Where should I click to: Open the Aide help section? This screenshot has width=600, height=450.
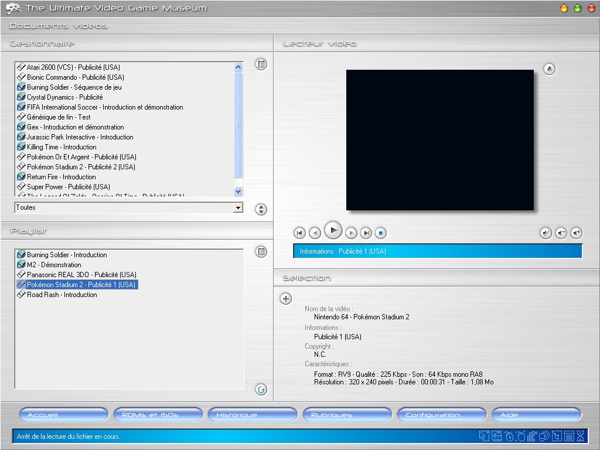[x=537, y=414]
